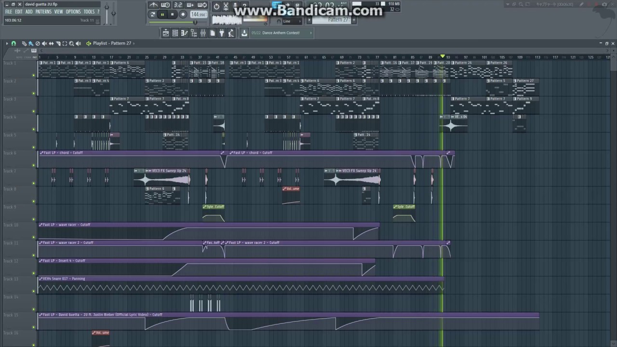Open clip menu of VEH4 Snare 017 Panning
The height and width of the screenshot is (347, 617).
(41, 279)
